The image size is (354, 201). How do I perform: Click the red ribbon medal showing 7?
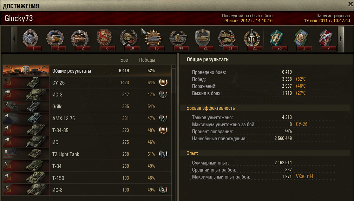click(326, 39)
